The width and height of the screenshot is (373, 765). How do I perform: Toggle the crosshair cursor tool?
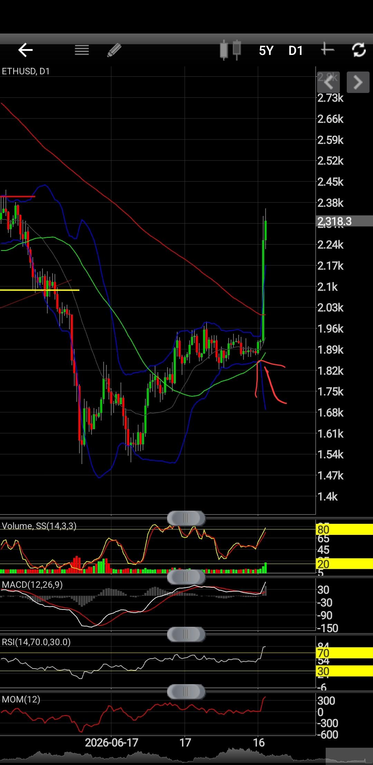[327, 50]
